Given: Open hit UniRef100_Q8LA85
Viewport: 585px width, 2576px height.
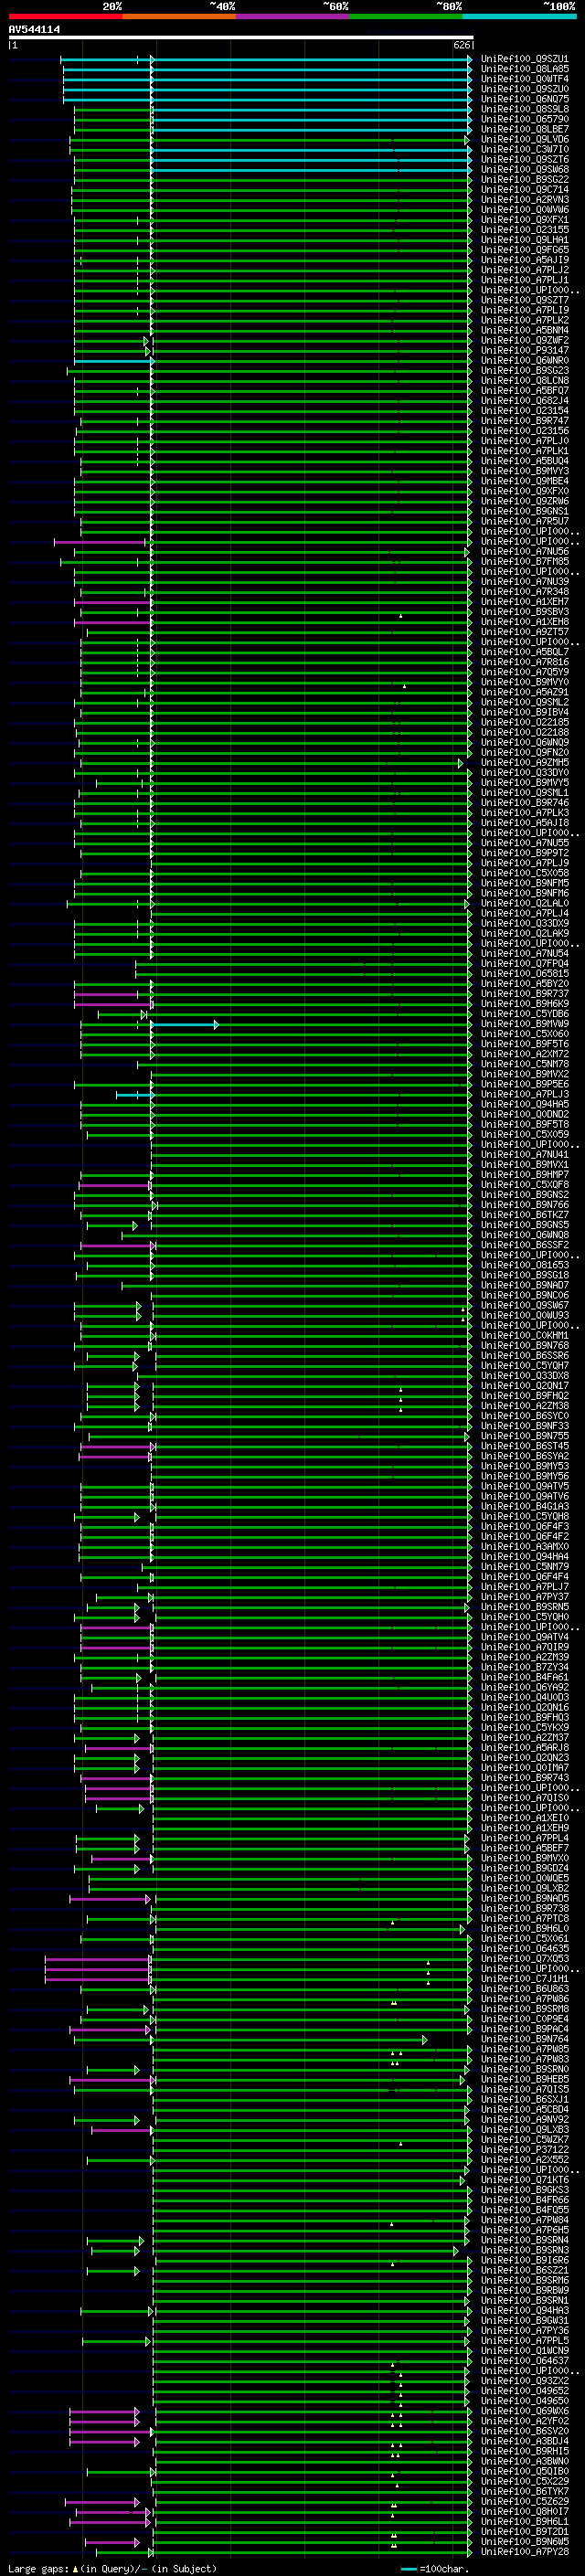Looking at the screenshot, I should pyautogui.click(x=524, y=69).
